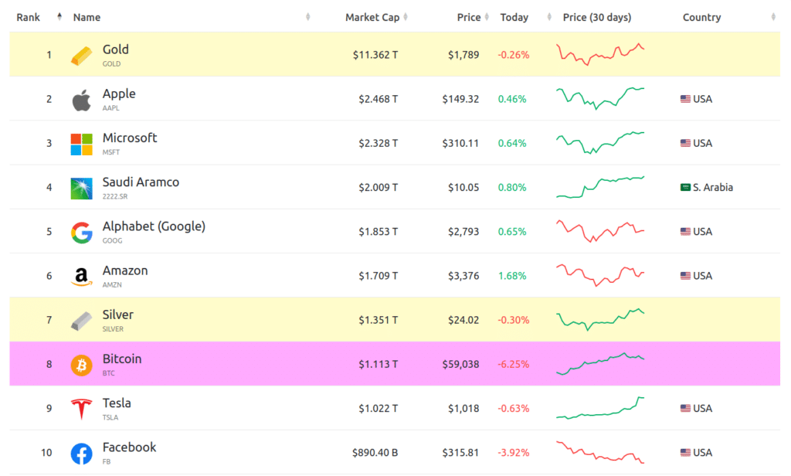791x476 pixels.
Task: Click the Bitcoin logo icon
Action: pos(81,365)
